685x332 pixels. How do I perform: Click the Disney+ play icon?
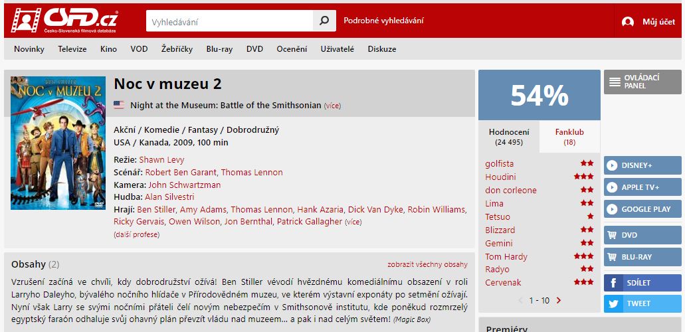tap(612, 165)
